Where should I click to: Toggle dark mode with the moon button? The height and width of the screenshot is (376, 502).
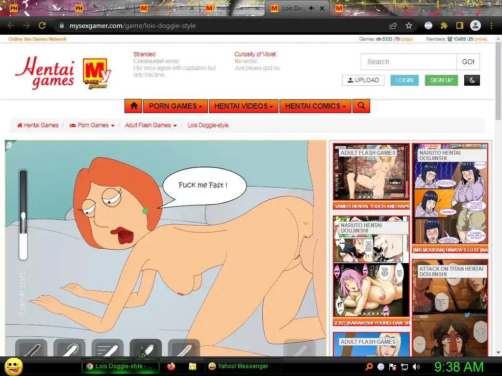[472, 80]
